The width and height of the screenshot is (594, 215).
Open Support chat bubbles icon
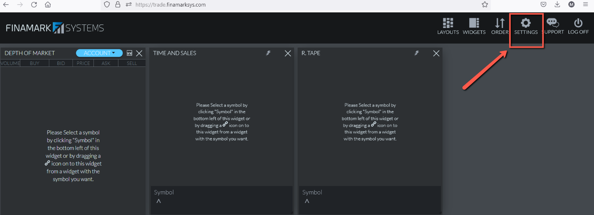click(552, 23)
